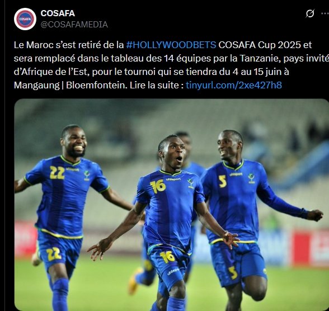329x311 pixels.
Task: Open the tinyurl.com/2xe427h8 link
Action: (234, 85)
